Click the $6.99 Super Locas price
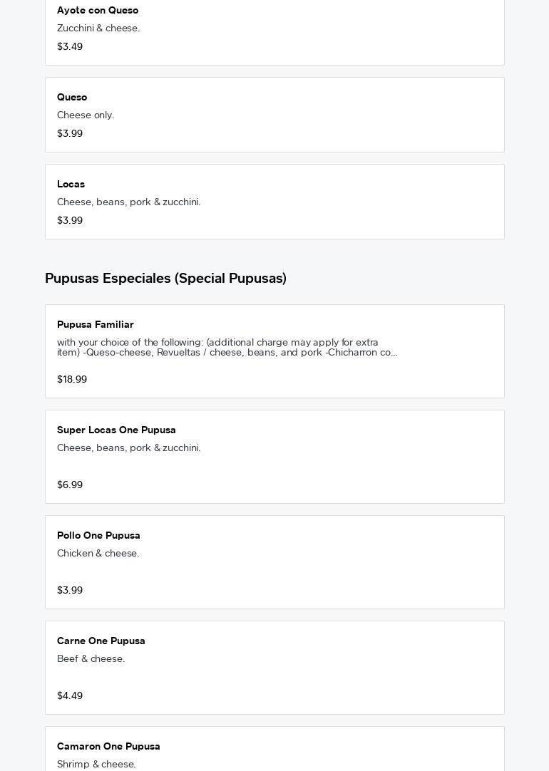Screen dimensions: 549x771 (x=70, y=485)
